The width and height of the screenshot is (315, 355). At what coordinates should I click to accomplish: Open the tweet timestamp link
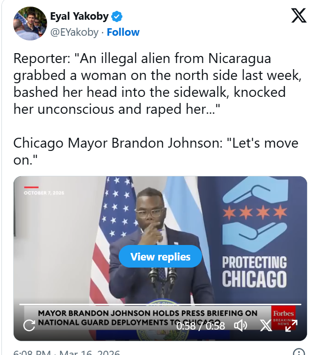click(x=66, y=352)
